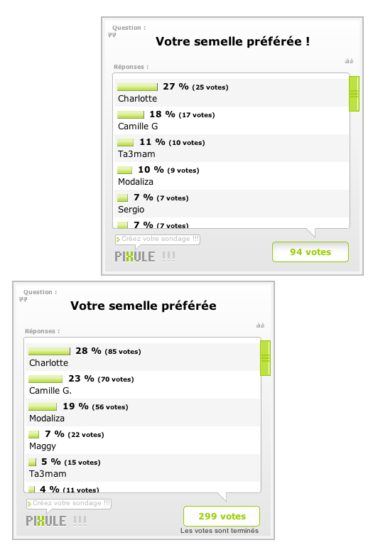The width and height of the screenshot is (378, 545).
Task: Click the PIXULE logo in top poll
Action: coord(145,257)
